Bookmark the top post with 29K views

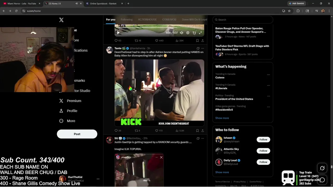pos(197,41)
